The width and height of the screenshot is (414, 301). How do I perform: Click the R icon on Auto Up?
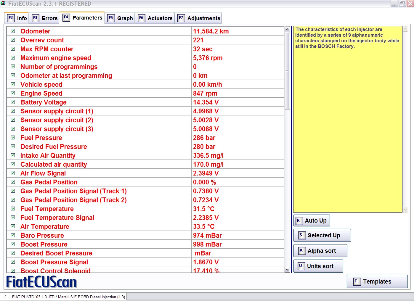(299, 220)
